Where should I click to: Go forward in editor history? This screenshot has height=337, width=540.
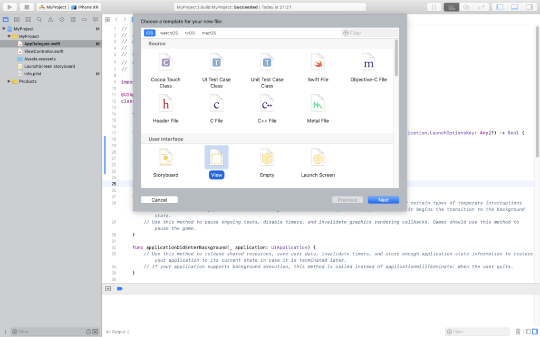[x=124, y=19]
